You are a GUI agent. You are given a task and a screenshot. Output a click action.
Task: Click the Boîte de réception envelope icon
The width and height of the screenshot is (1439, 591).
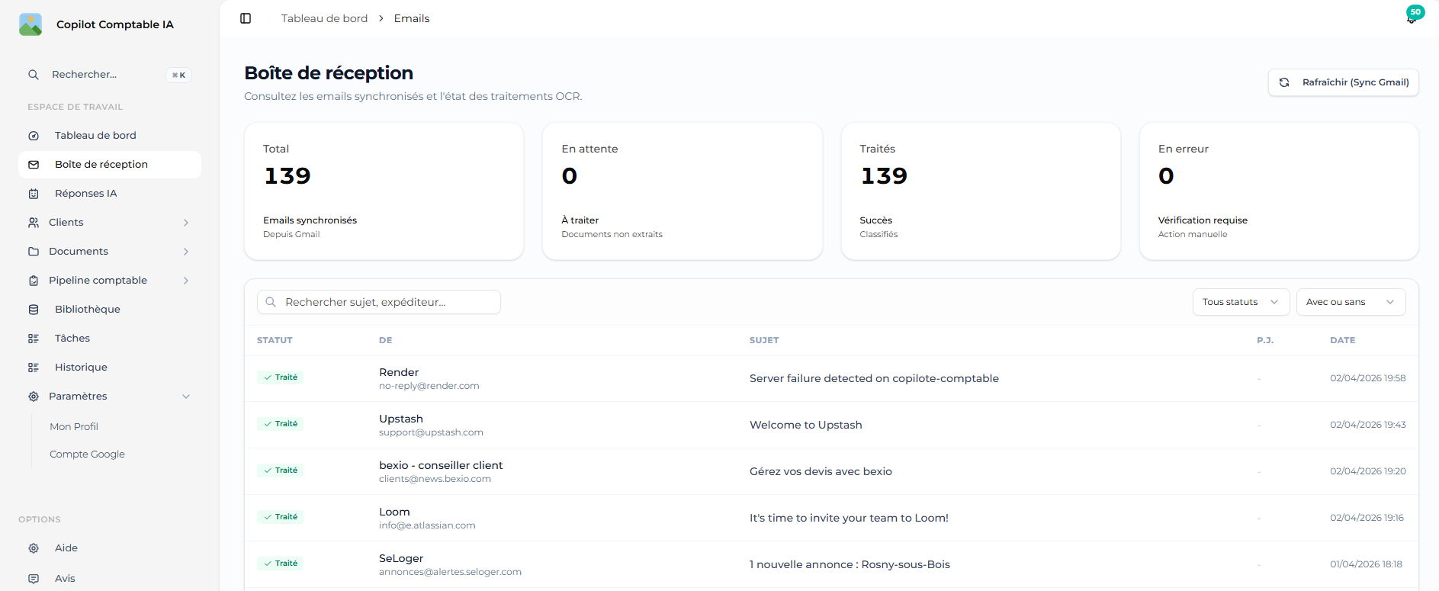click(34, 165)
